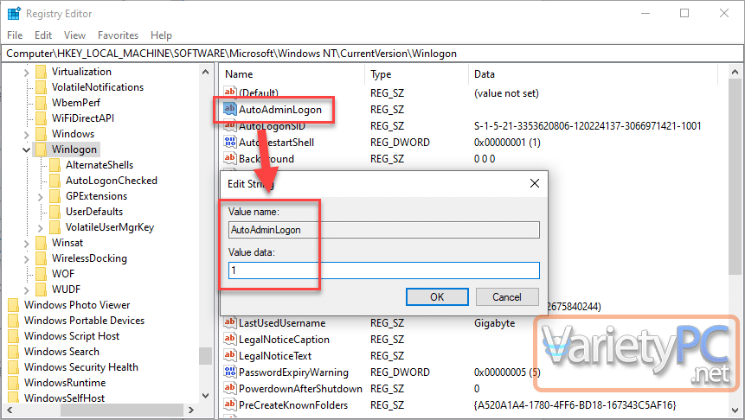Image resolution: width=745 pixels, height=420 pixels.
Task: Click the PowerdownAfterShutdown string value icon
Action: pyautogui.click(x=230, y=388)
